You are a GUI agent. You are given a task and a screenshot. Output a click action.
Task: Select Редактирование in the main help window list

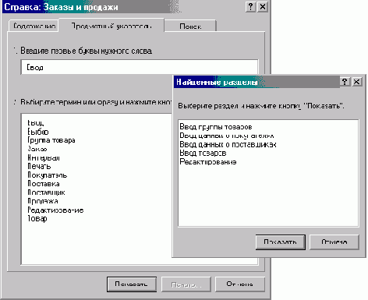[55, 210]
